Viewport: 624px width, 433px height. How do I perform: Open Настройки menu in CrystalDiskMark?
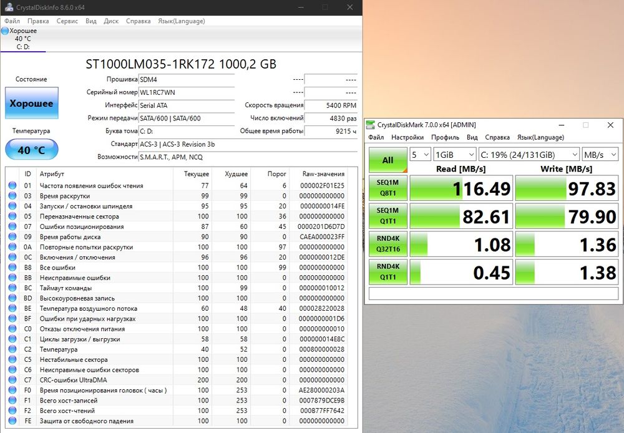click(407, 137)
